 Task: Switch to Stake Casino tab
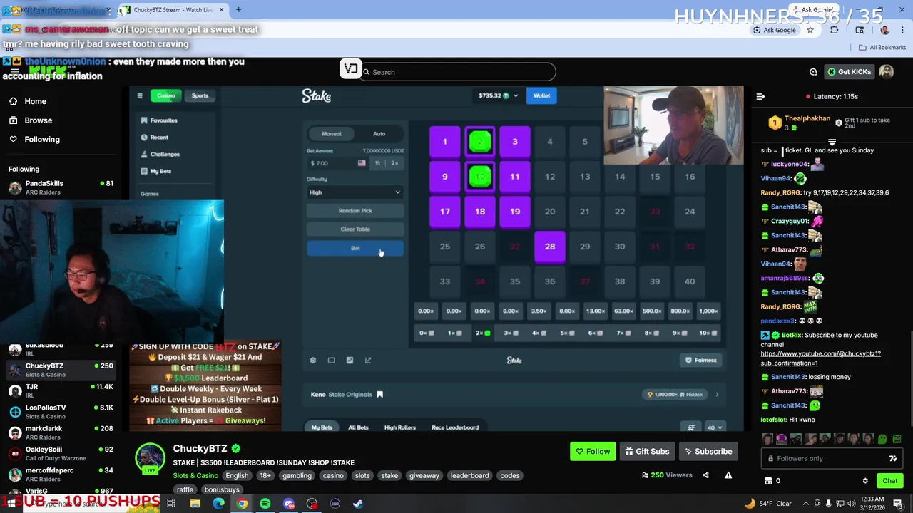pos(166,95)
